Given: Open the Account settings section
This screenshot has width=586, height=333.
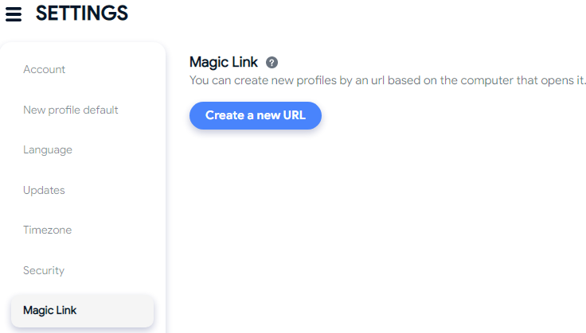Looking at the screenshot, I should pyautogui.click(x=44, y=69).
